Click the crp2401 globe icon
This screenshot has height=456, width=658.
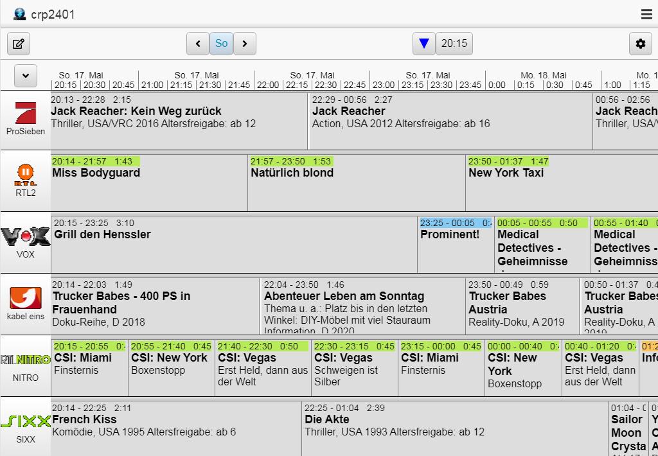[20, 14]
